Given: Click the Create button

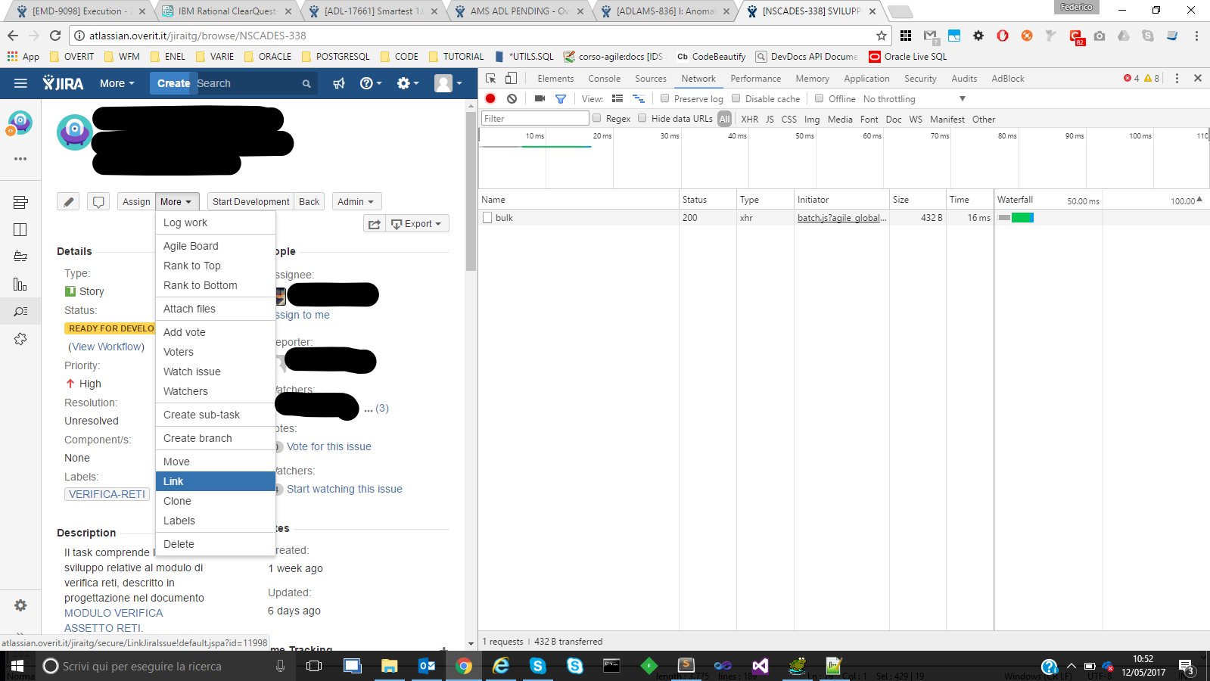Looking at the screenshot, I should click(x=173, y=83).
